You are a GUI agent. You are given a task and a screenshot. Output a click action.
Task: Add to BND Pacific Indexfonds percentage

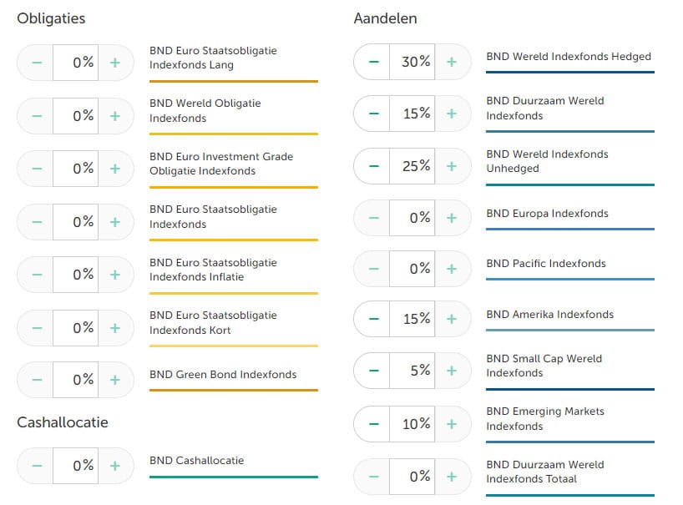452,269
